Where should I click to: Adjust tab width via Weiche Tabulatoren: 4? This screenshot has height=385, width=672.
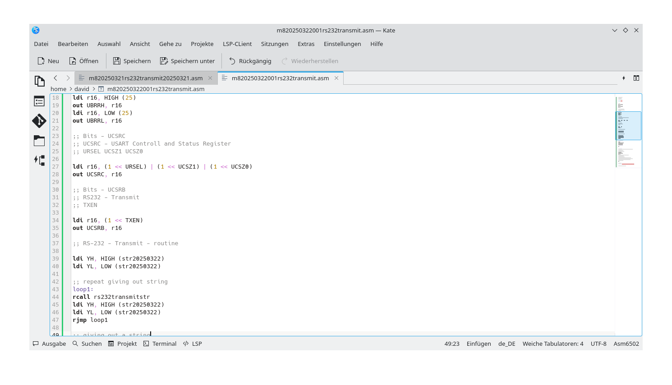click(552, 344)
